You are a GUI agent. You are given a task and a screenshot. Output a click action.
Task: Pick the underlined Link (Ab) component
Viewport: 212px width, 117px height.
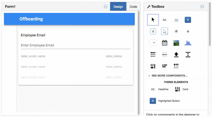pos(176,20)
